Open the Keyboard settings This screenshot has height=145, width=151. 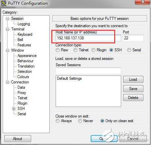click(x=25, y=34)
